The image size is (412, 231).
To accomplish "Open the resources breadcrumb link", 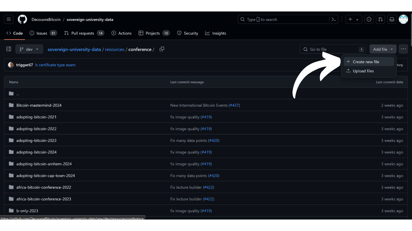I will point(115,49).
